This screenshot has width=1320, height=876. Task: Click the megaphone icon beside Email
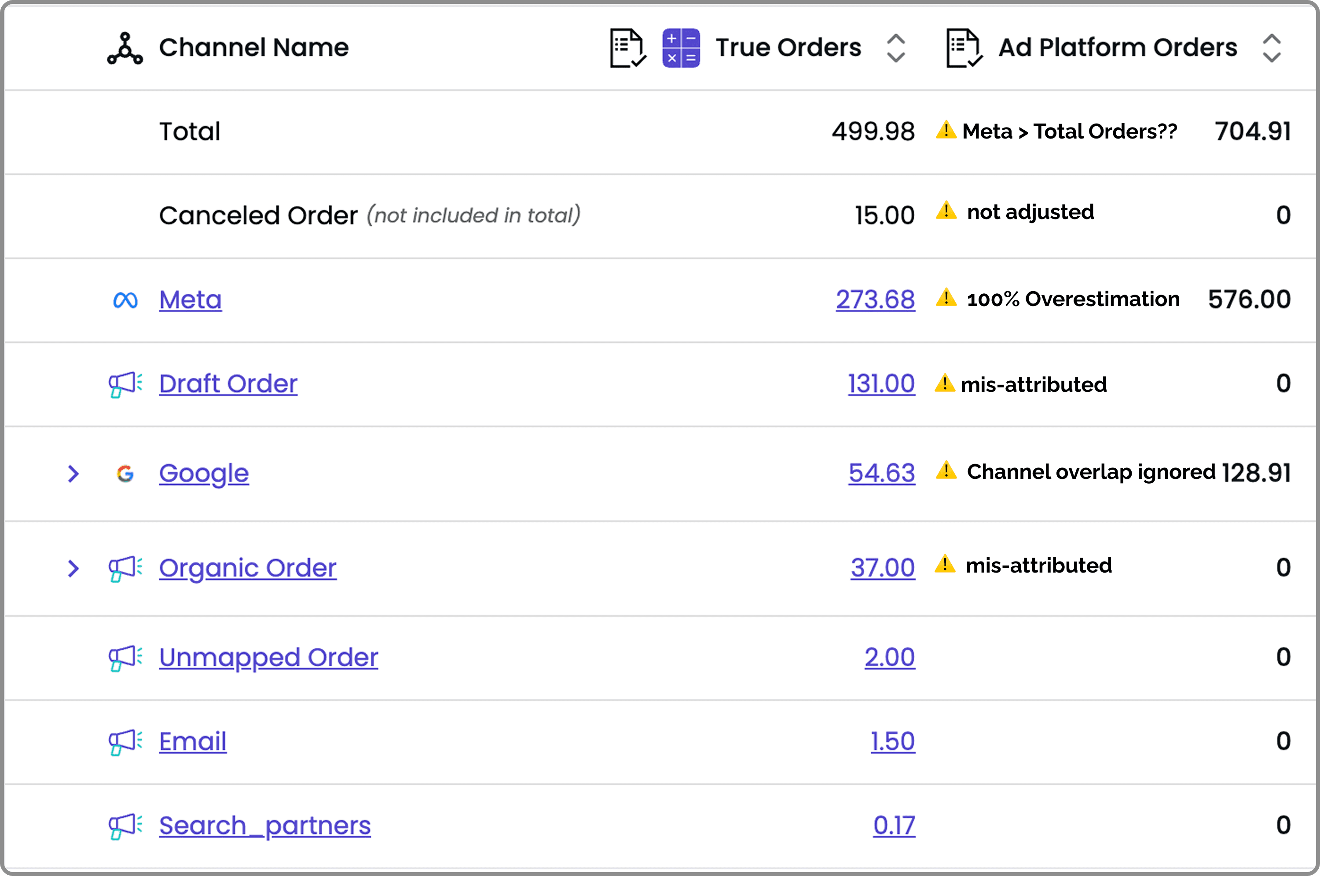125,742
